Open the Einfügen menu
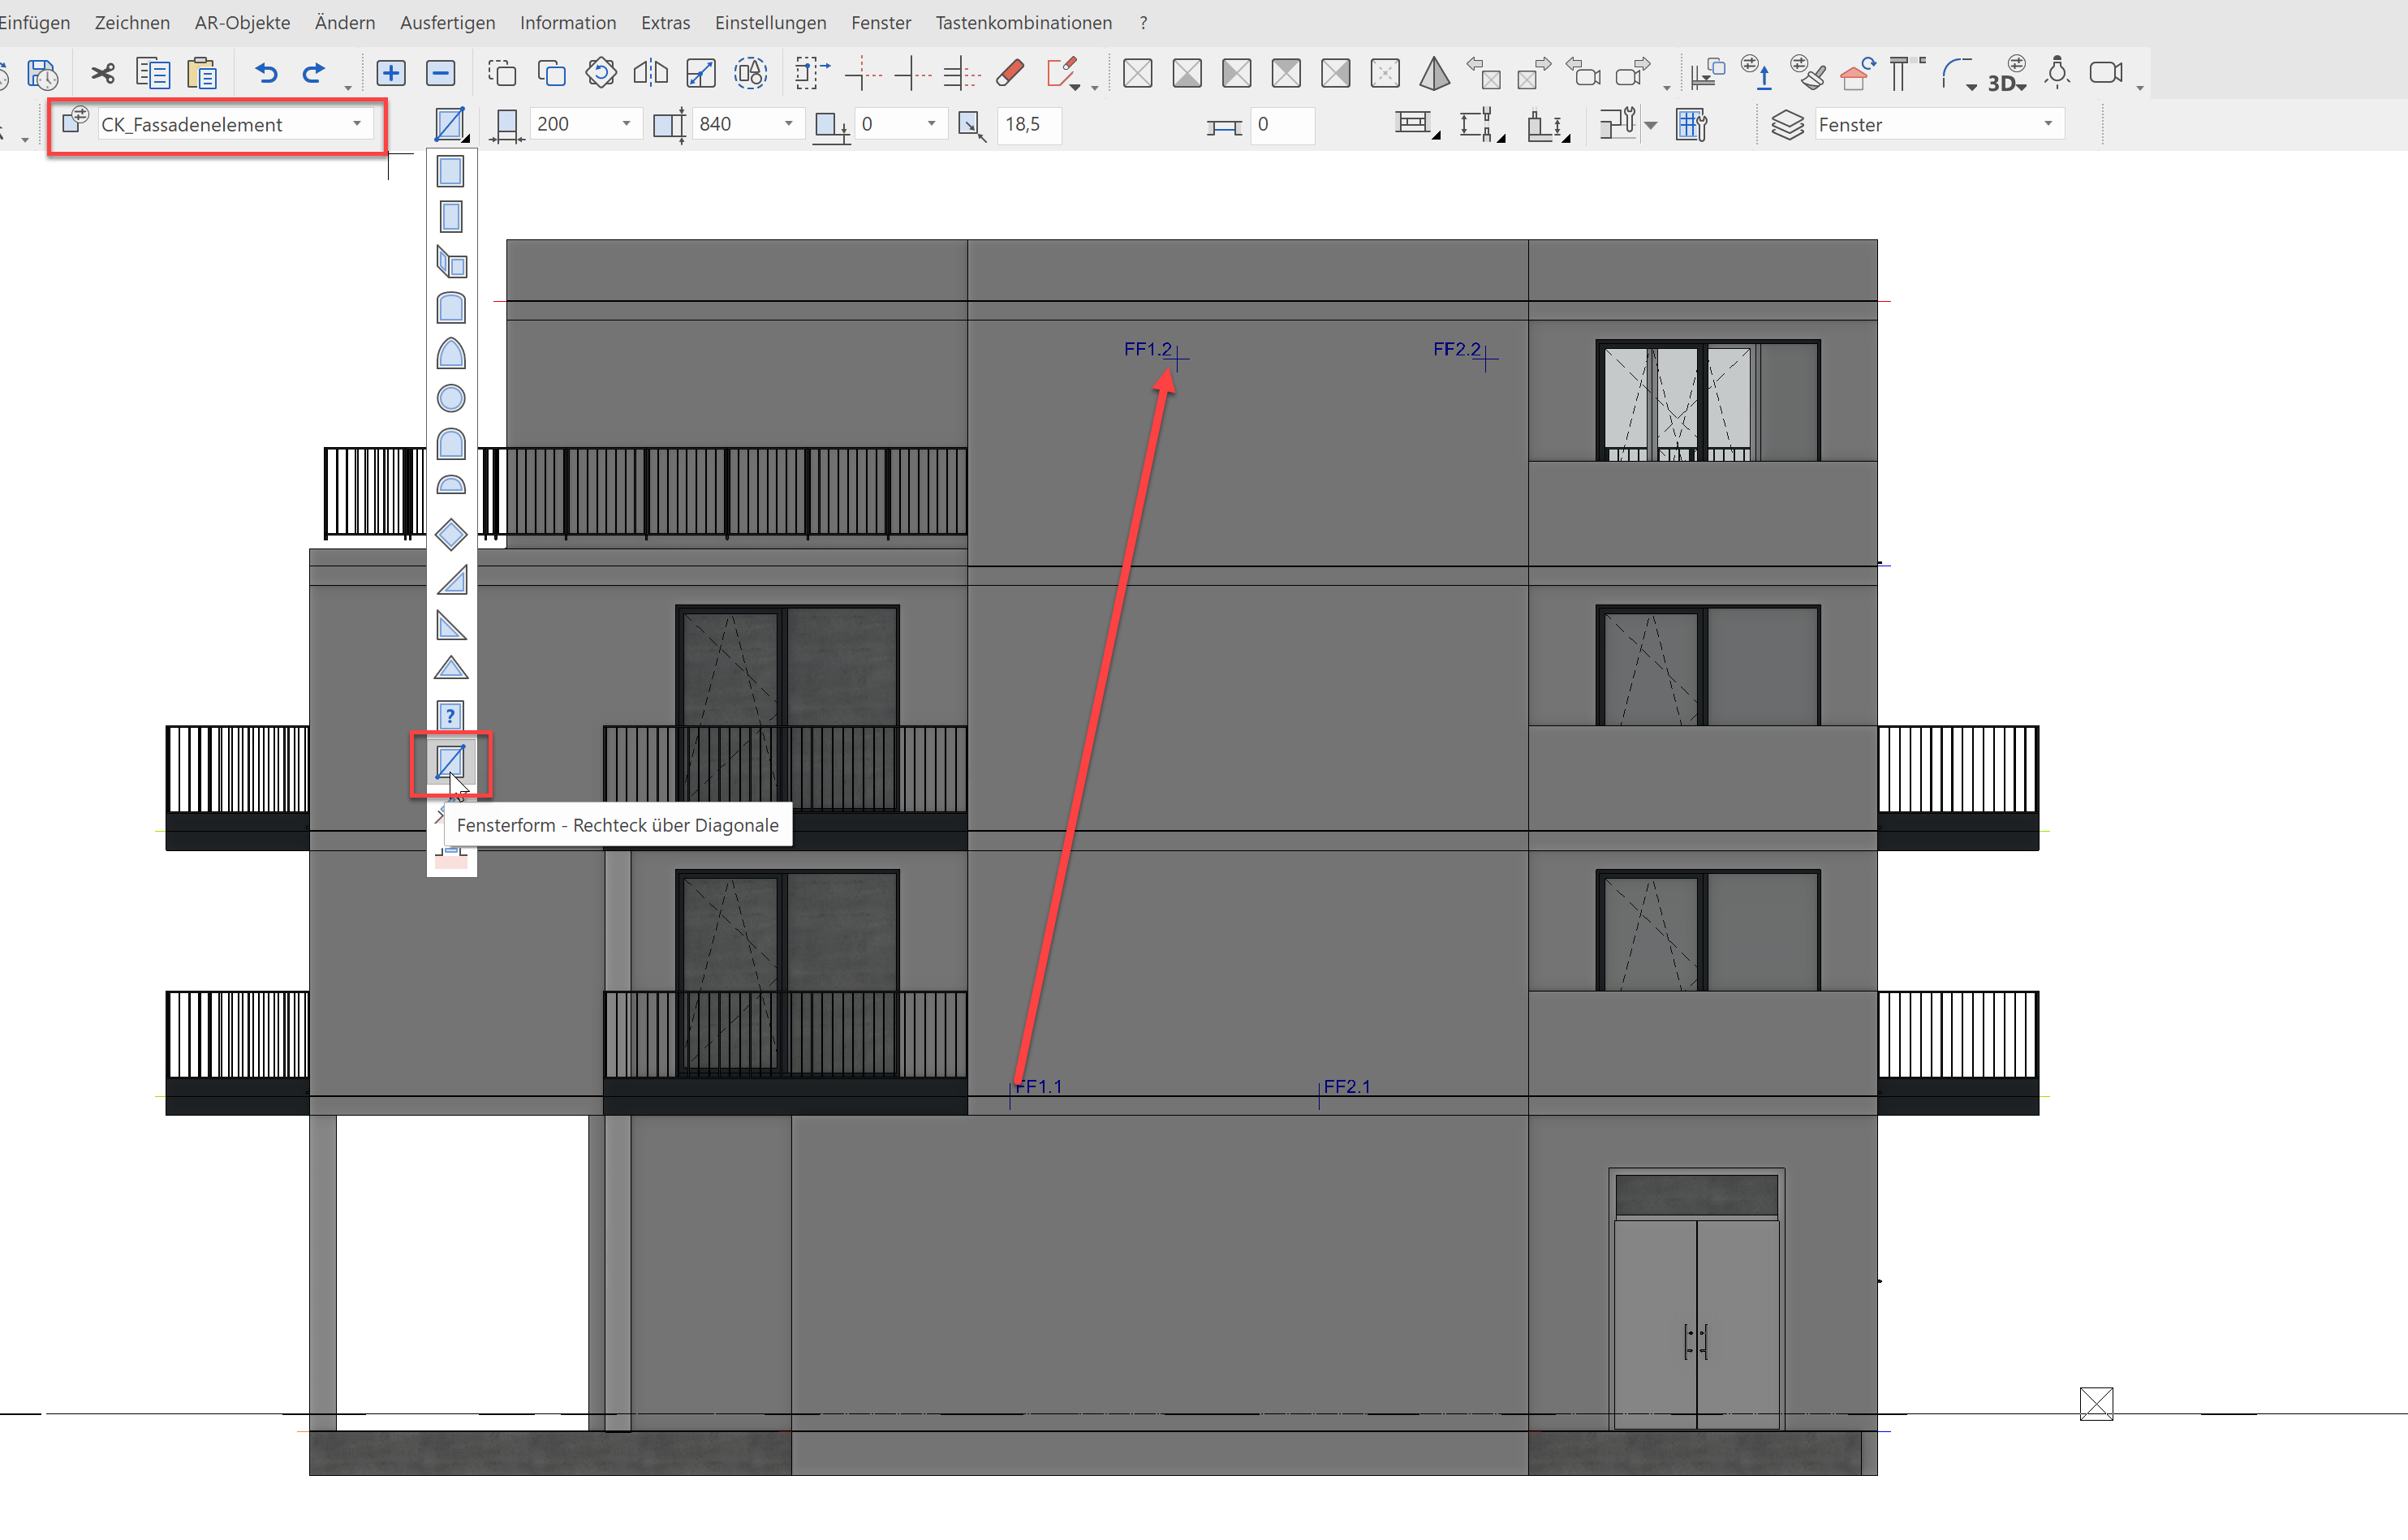The height and width of the screenshot is (1540, 2408). tap(35, 22)
